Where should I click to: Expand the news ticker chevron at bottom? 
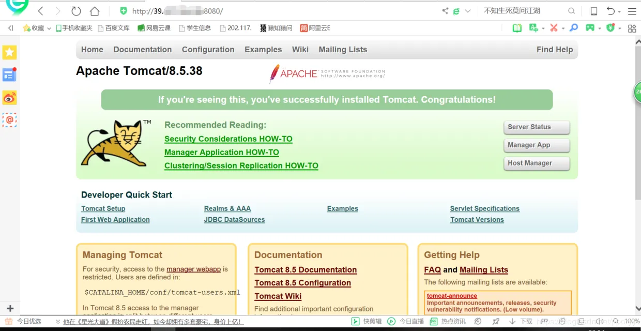tap(57, 322)
